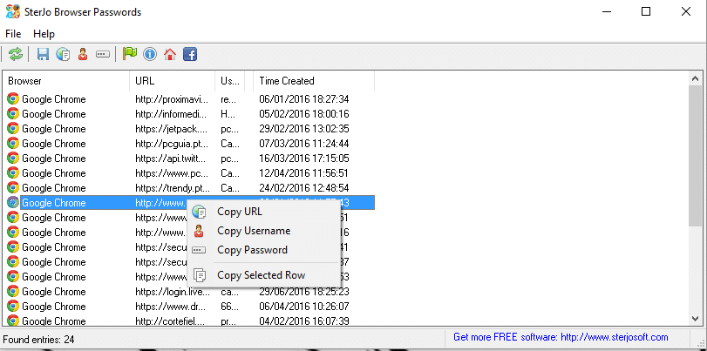Open the Facebook toolbar icon
This screenshot has height=351, width=707.
[x=190, y=55]
